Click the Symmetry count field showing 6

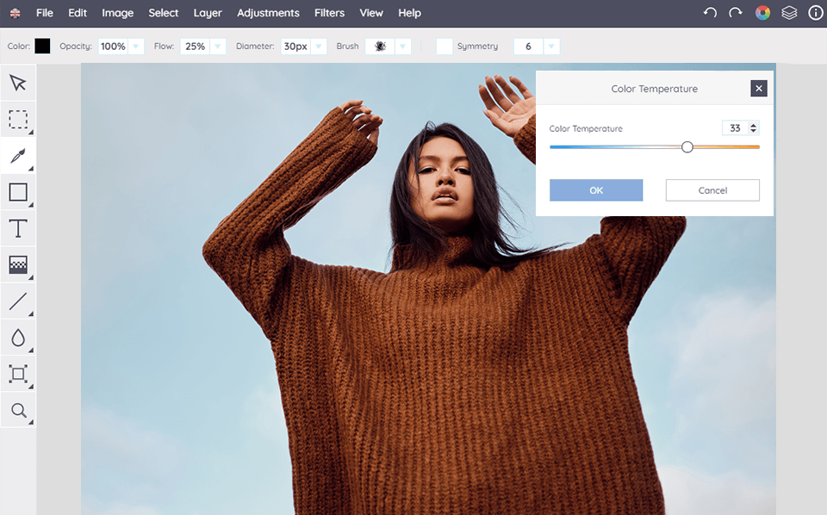coord(528,47)
